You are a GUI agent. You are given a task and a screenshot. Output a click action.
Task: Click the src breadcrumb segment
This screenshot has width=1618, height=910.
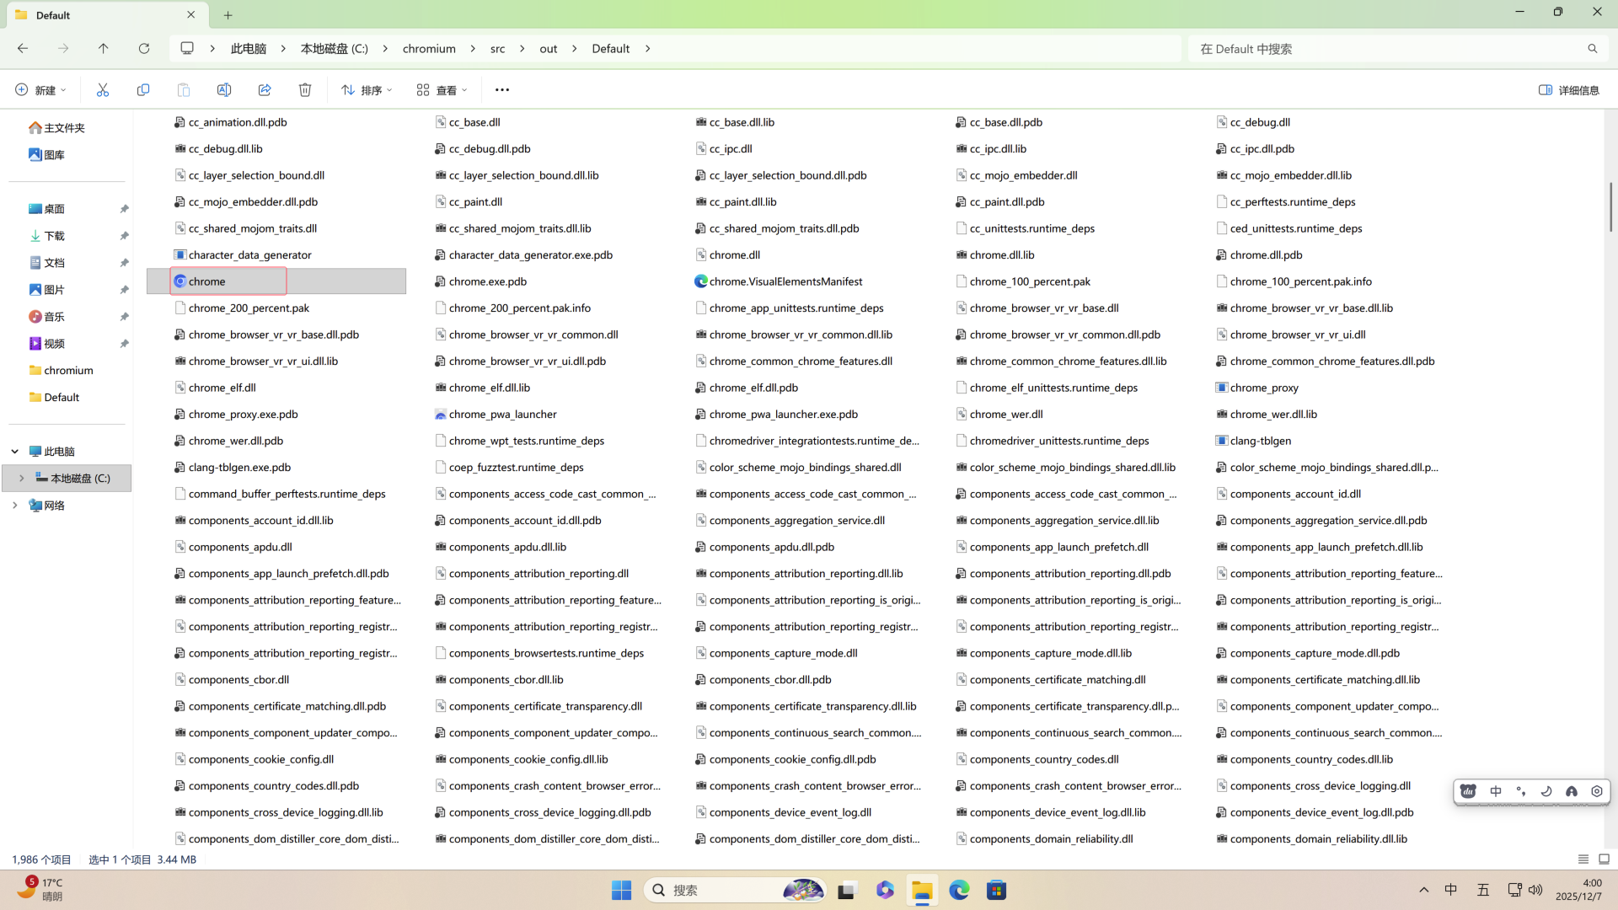(497, 49)
